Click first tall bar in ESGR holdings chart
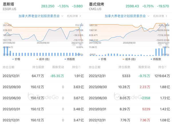This screenshot has height=125, width=172. 4,51
